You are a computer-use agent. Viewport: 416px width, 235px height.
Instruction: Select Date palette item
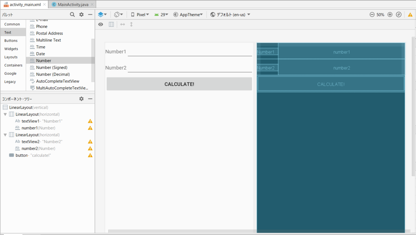[x=59, y=54]
